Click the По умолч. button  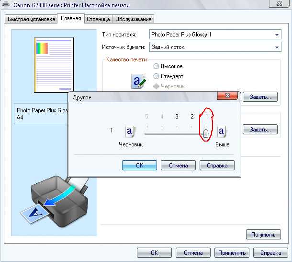(x=263, y=234)
